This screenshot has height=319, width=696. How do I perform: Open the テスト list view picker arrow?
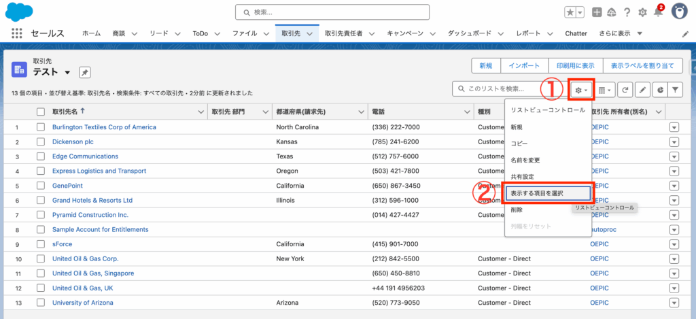67,72
